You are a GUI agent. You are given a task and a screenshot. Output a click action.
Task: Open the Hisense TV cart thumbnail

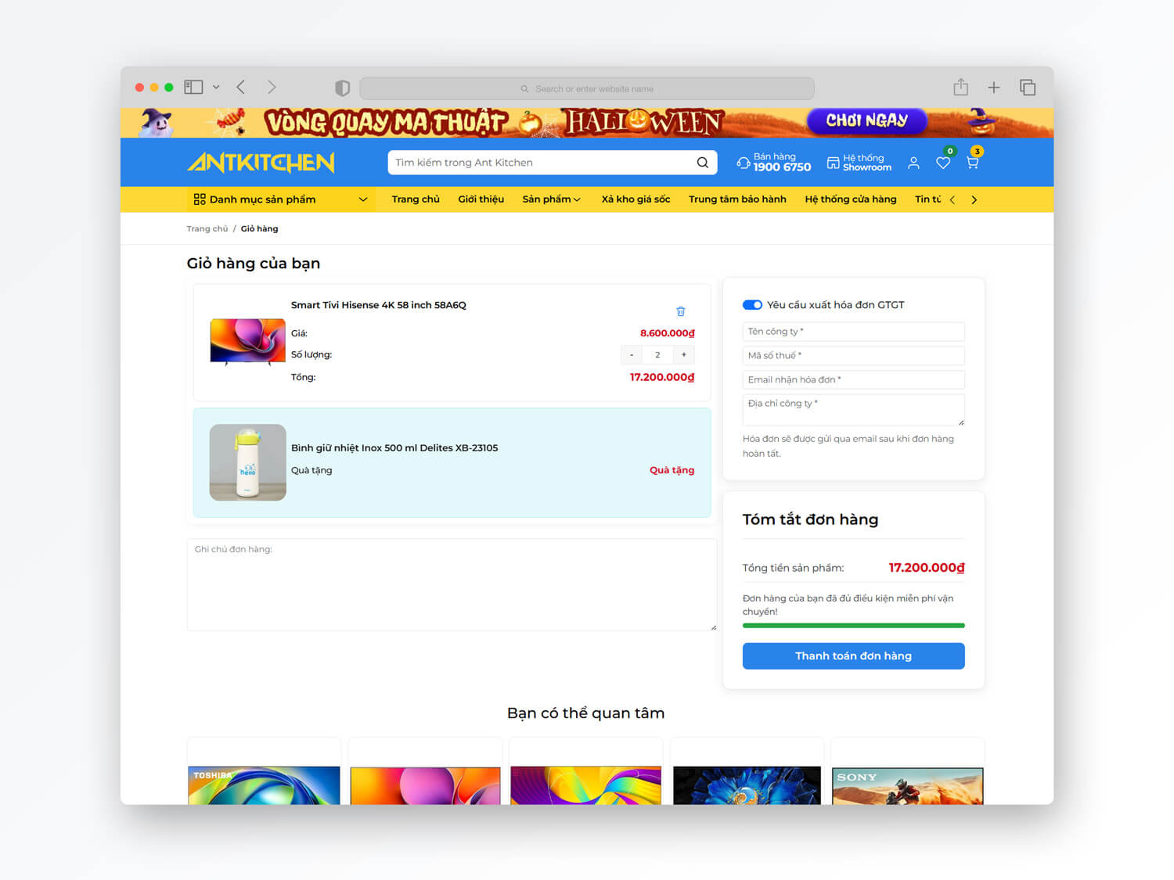(247, 341)
